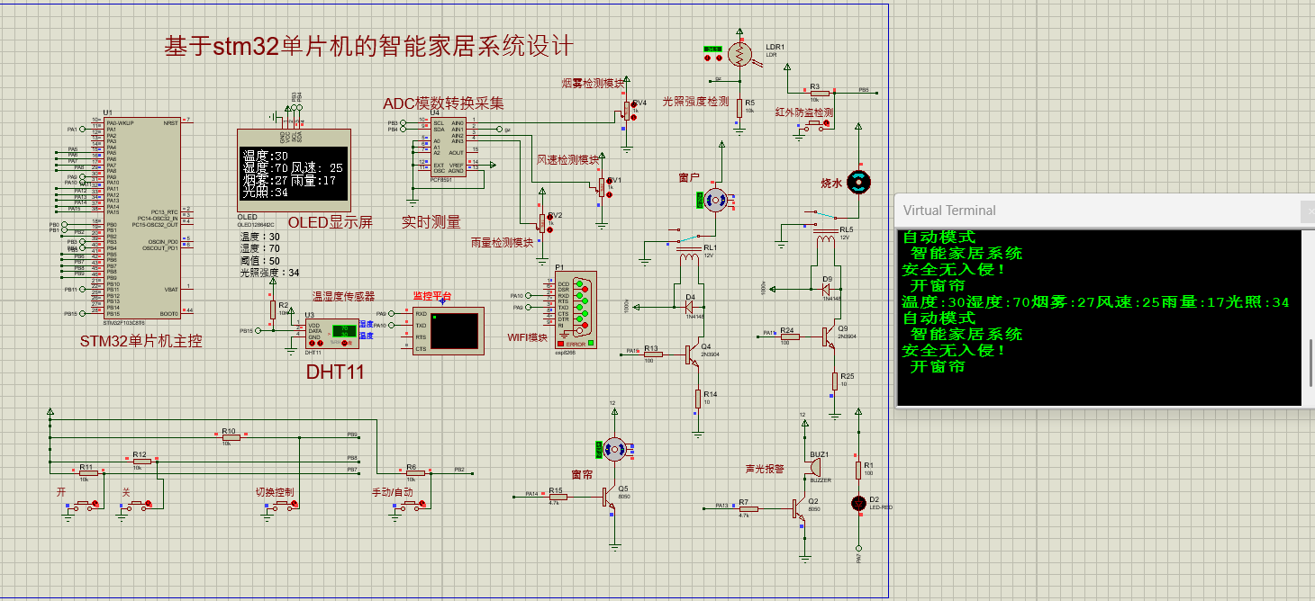1315x601 pixels.
Task: Select transistor Q2 8050
Action: tap(799, 509)
